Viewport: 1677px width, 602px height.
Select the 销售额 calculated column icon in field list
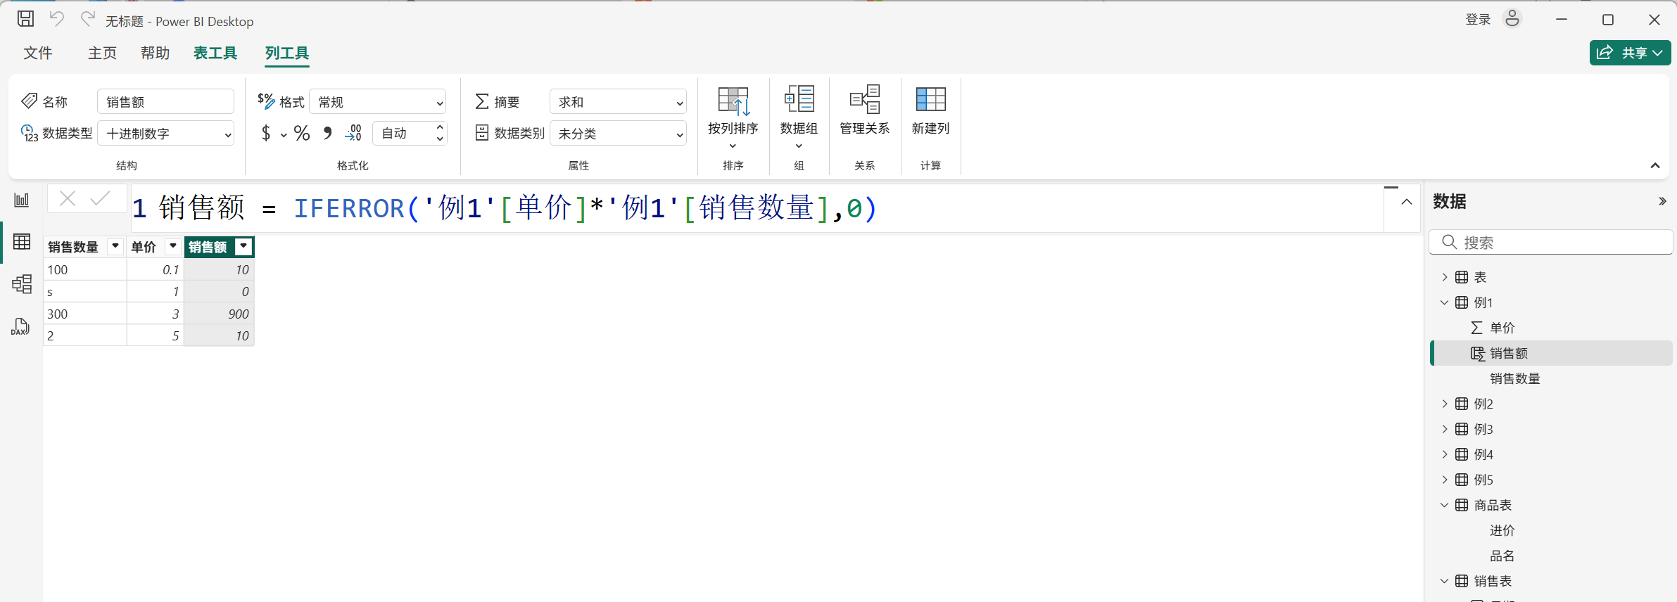[1477, 353]
